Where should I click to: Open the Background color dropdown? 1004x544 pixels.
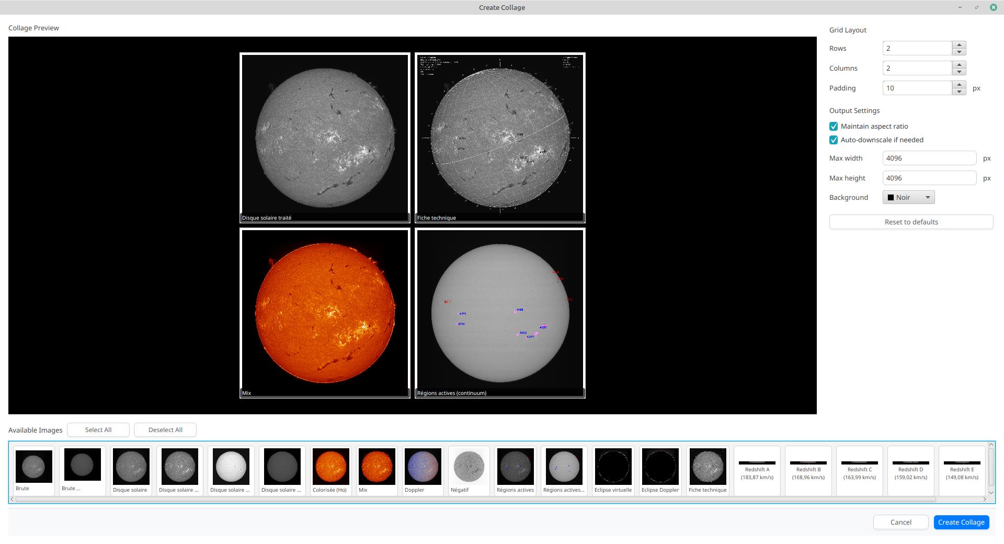pyautogui.click(x=908, y=198)
